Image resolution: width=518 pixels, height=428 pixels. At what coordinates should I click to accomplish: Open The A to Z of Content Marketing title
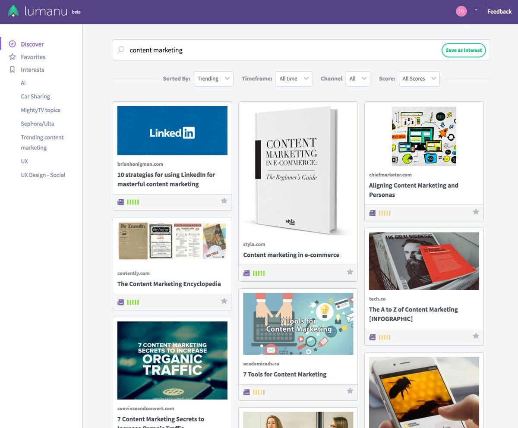(x=414, y=314)
